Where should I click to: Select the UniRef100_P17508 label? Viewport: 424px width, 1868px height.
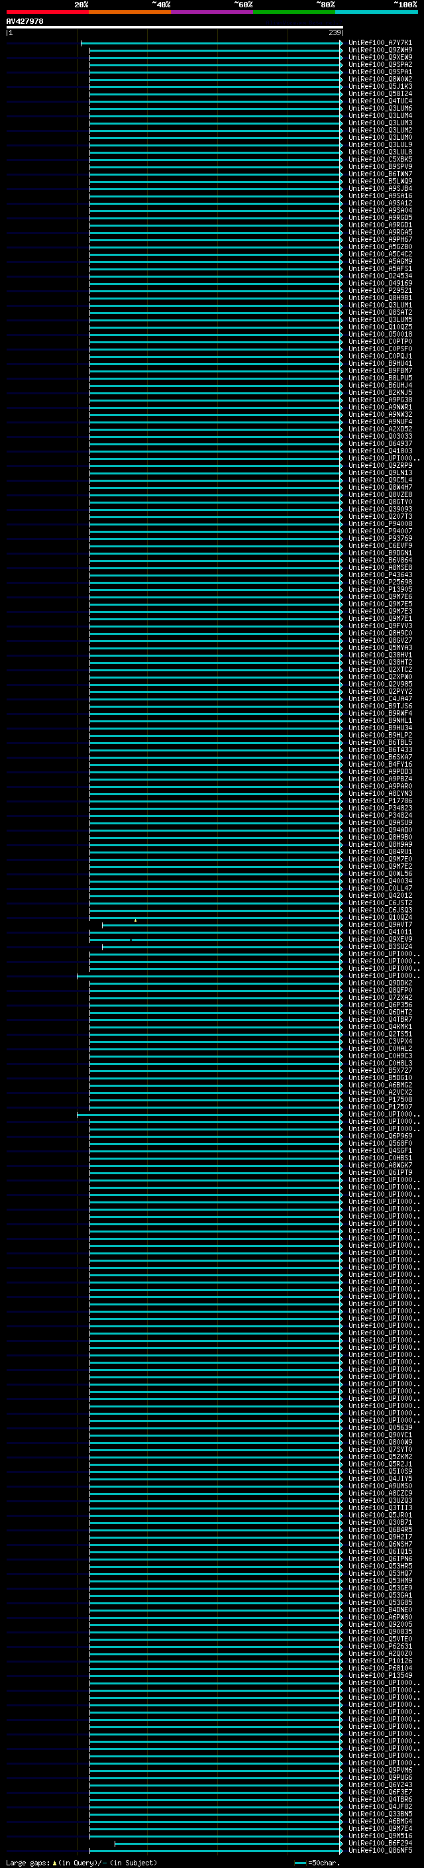point(380,1099)
